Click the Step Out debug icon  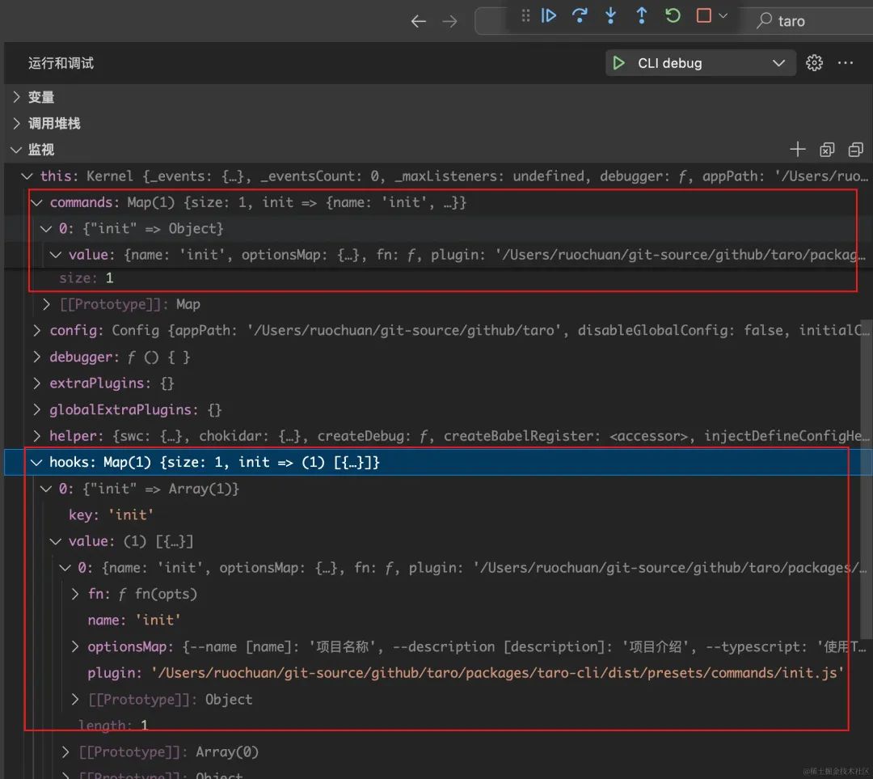click(x=641, y=15)
